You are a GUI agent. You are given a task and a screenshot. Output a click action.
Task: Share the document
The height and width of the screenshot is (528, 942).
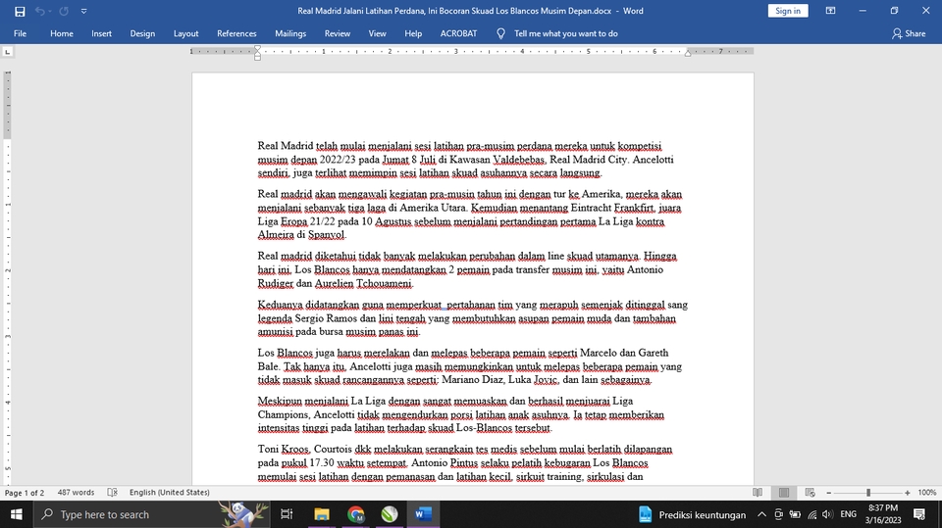click(x=909, y=33)
